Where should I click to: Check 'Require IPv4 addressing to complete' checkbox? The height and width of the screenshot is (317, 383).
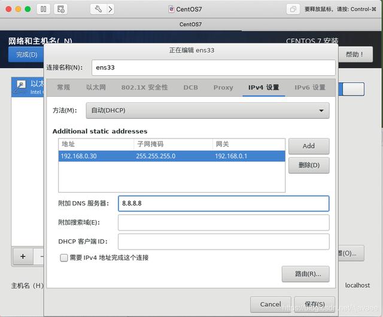pos(64,258)
